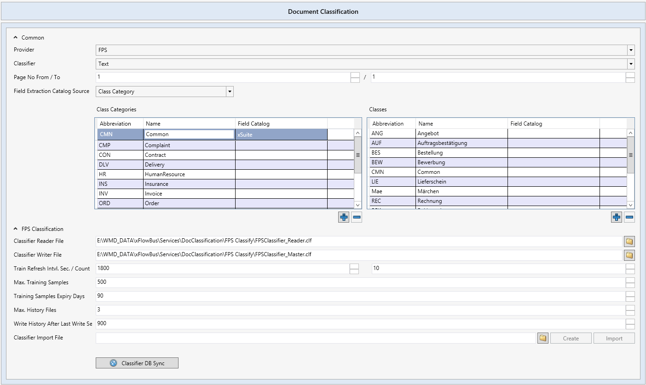This screenshot has height=385, width=646.
Task: Browse folder for Classifier Import File
Action: pyautogui.click(x=543, y=338)
